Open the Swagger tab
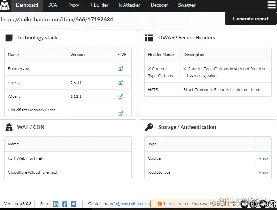This screenshot has height=210, width=277. [187, 5]
